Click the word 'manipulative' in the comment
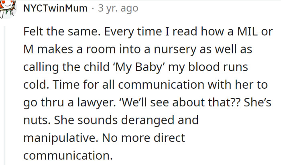The height and width of the screenshot is (165, 281). (x=59, y=138)
